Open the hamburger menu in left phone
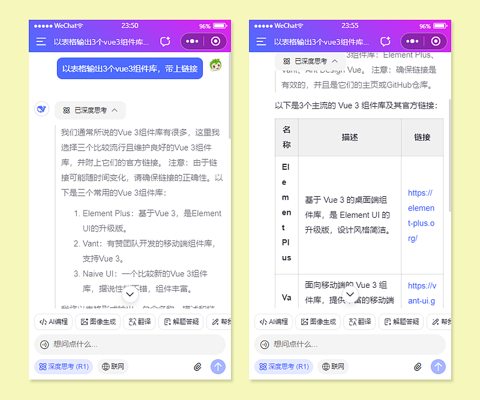Viewport: 480px width, 400px height. (41, 41)
